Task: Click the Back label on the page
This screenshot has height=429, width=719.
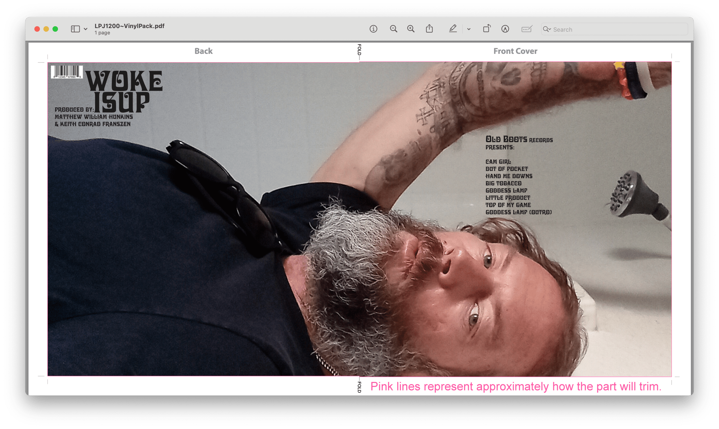Action: point(203,51)
